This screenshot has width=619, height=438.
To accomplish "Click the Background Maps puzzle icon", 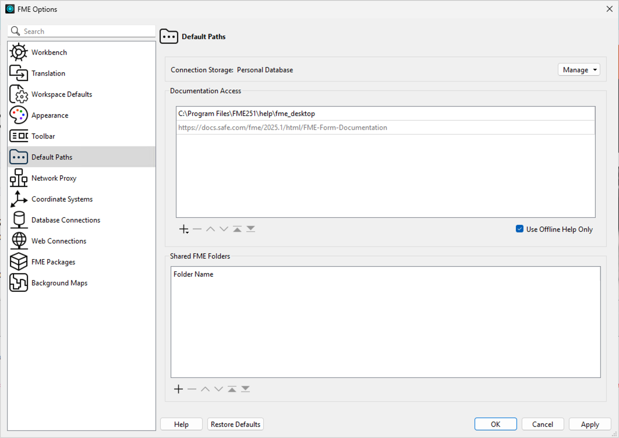I will coord(19,282).
